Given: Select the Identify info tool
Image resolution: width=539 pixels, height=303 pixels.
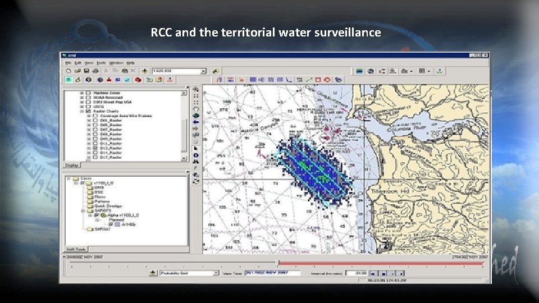Looking at the screenshot, I should tap(195, 155).
